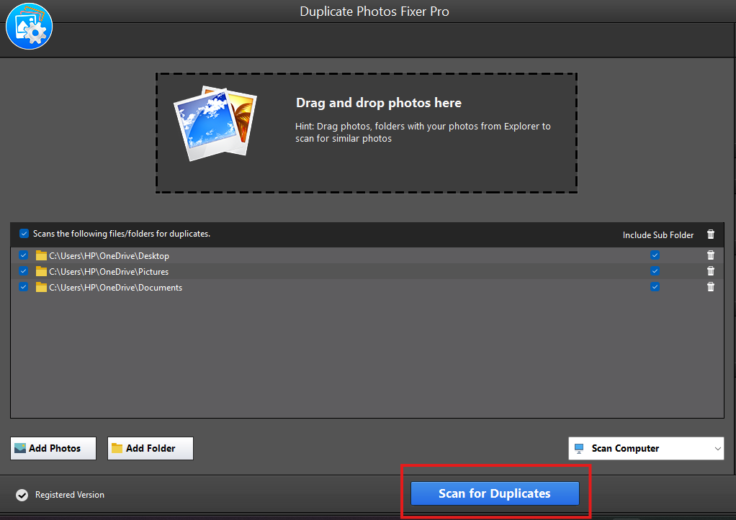Viewport: 736px width, 520px height.
Task: Select the C:\Users\HP\OneDrive\Desktop path
Action: pyautogui.click(x=109, y=256)
